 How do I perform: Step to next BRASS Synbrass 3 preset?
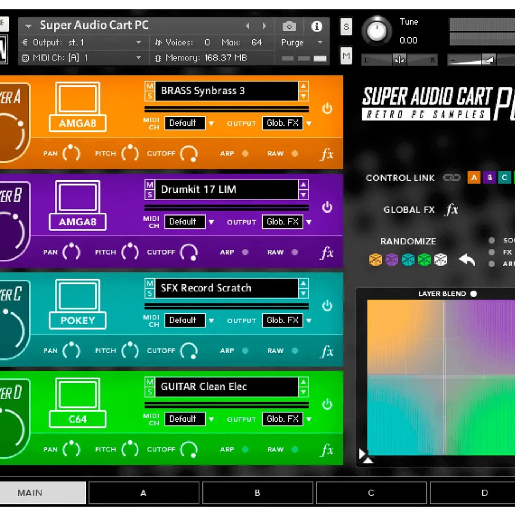[x=303, y=96]
